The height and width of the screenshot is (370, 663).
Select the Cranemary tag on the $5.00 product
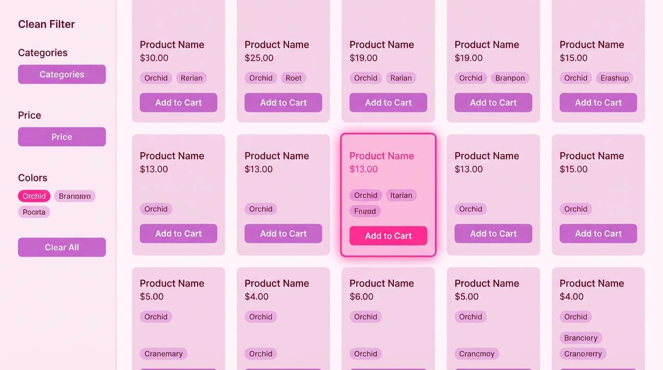(163, 354)
